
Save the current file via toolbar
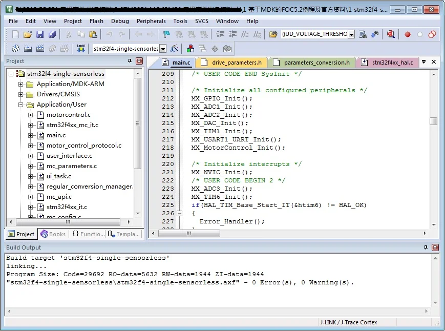tap(40, 34)
